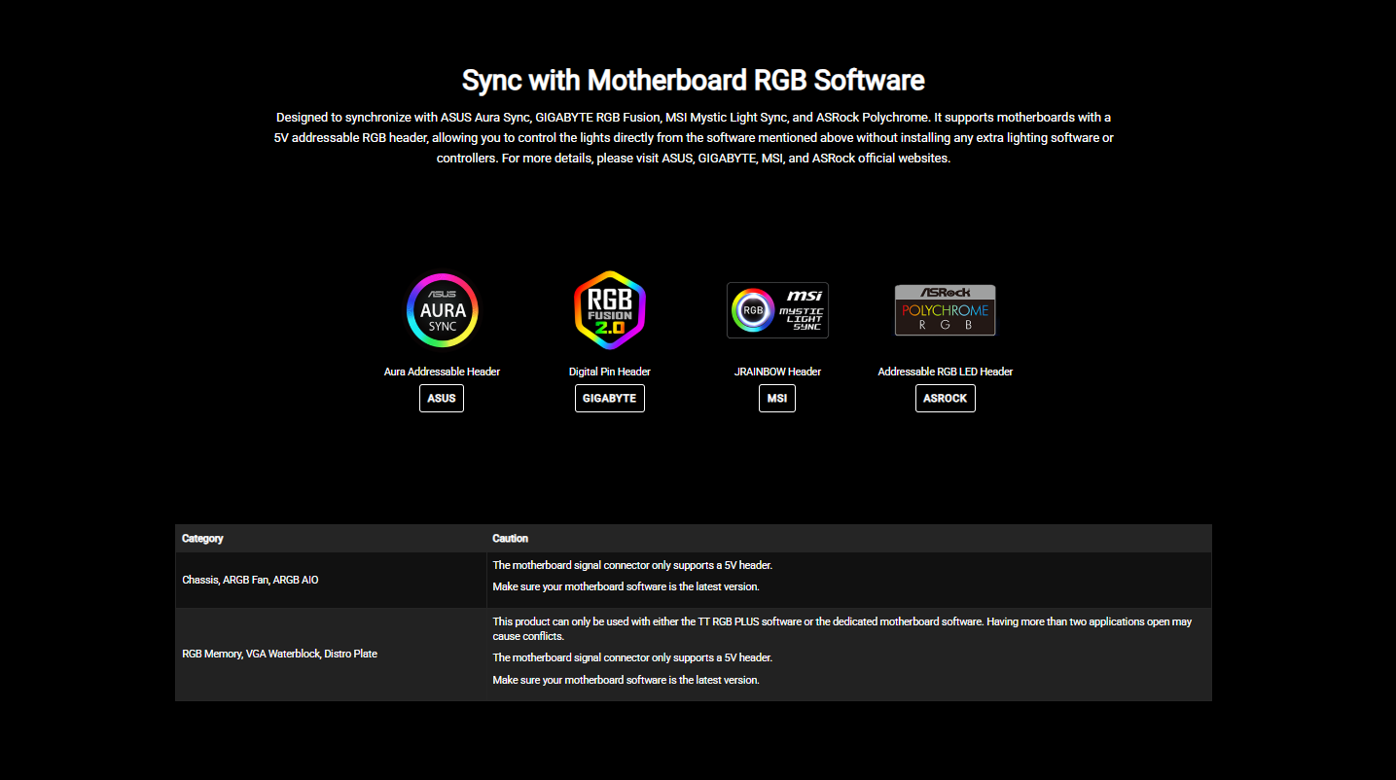Screen dimensions: 1396x780
Task: Click the 5V header caution in Chassis row
Action: (632, 565)
